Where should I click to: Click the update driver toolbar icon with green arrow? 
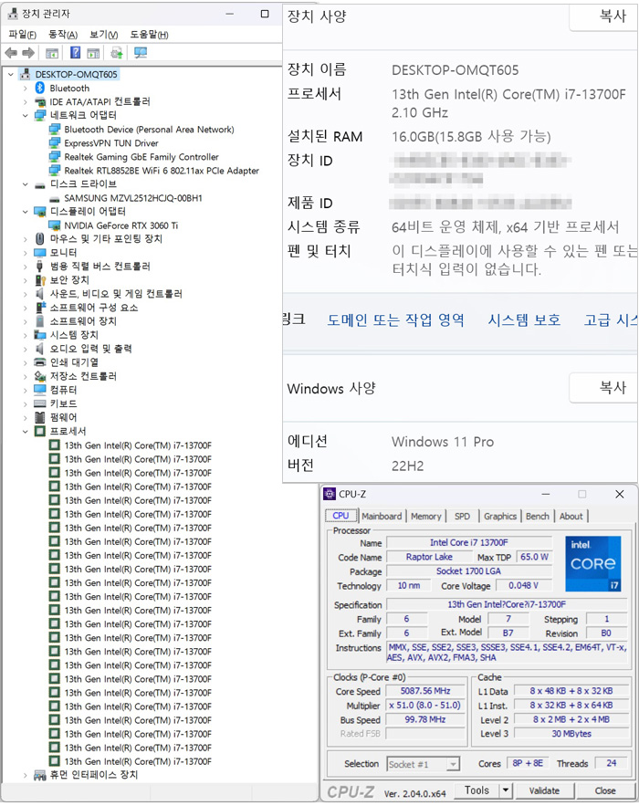(x=117, y=52)
